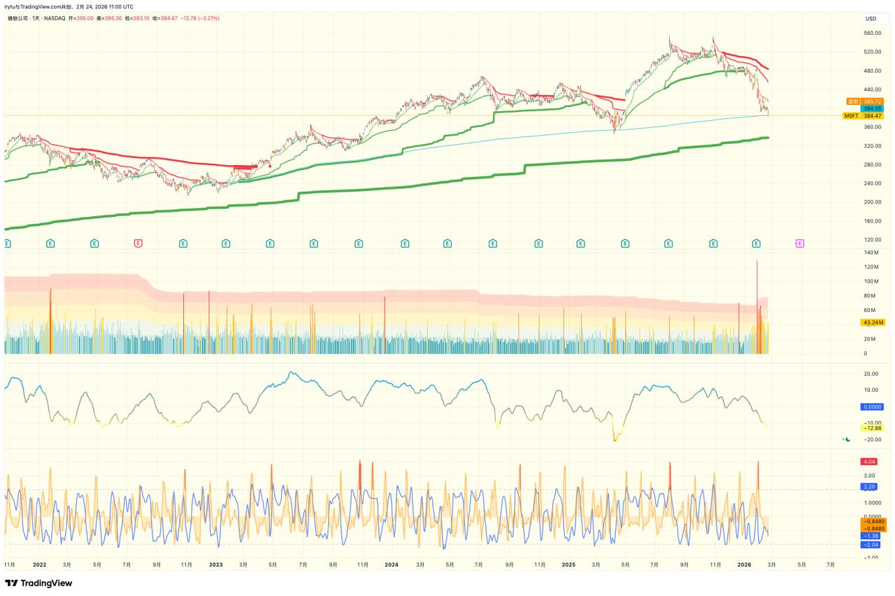The height and width of the screenshot is (596, 895).
Task: Click the TradingView logo at bottom left
Action: pos(38,583)
